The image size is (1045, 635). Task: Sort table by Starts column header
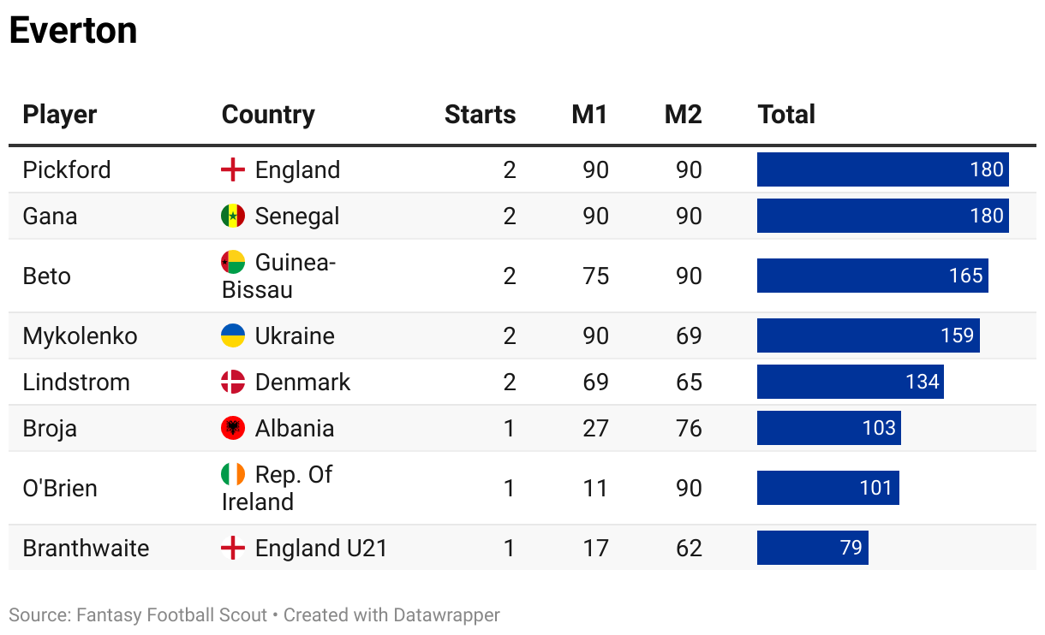point(480,115)
